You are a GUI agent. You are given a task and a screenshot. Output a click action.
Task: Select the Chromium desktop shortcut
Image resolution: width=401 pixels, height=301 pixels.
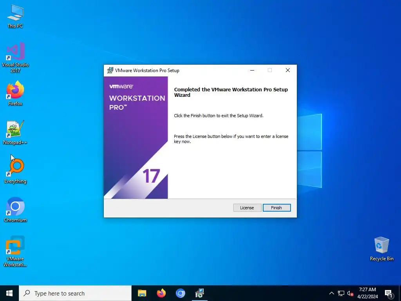tap(15, 210)
